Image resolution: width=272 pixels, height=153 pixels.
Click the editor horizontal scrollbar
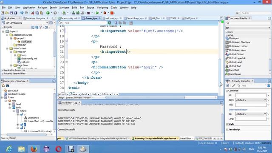click(x=145, y=97)
